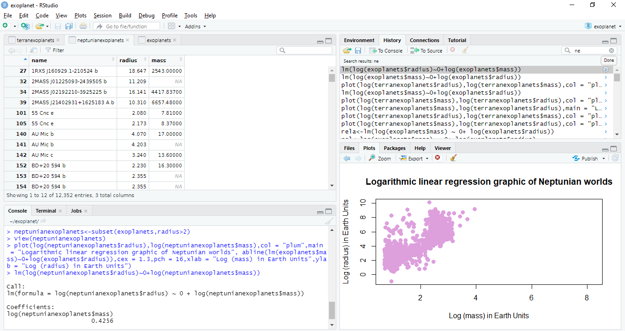This screenshot has height=331, width=625.
Task: Remove current plot with red X icon
Action: [437, 158]
